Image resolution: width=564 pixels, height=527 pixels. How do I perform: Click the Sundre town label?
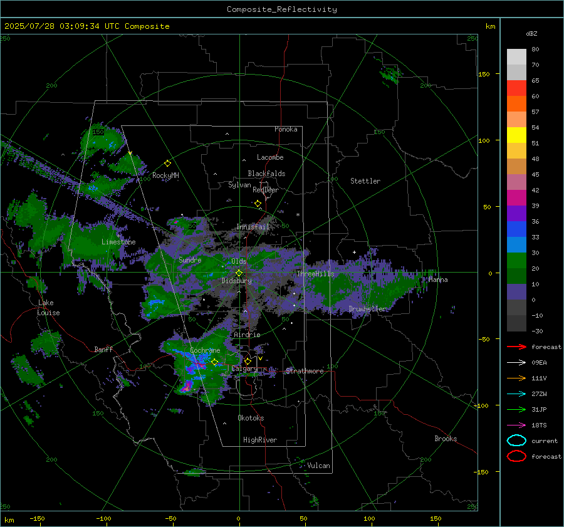190,259
